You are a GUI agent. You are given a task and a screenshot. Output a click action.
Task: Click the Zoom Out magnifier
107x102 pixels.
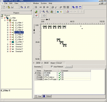click(47, 12)
